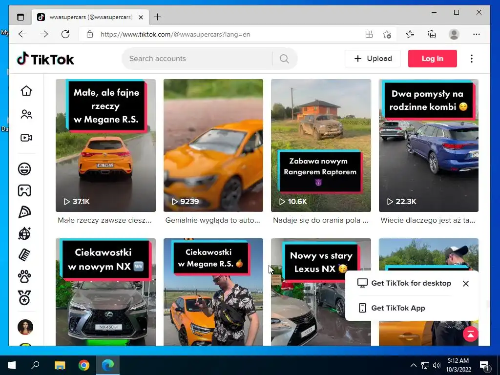Open the Zabawa nowym Rangerem Raptorem video
The height and width of the screenshot is (375, 500).
[x=321, y=146]
